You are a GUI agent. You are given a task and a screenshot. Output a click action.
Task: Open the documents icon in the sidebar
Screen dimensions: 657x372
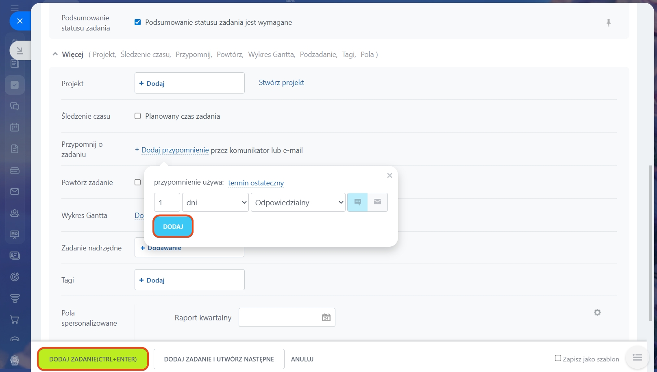15,149
